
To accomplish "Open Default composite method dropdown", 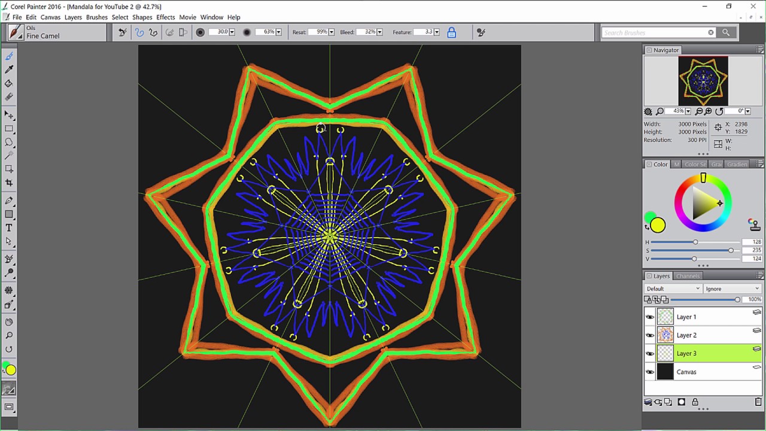I will 673,289.
